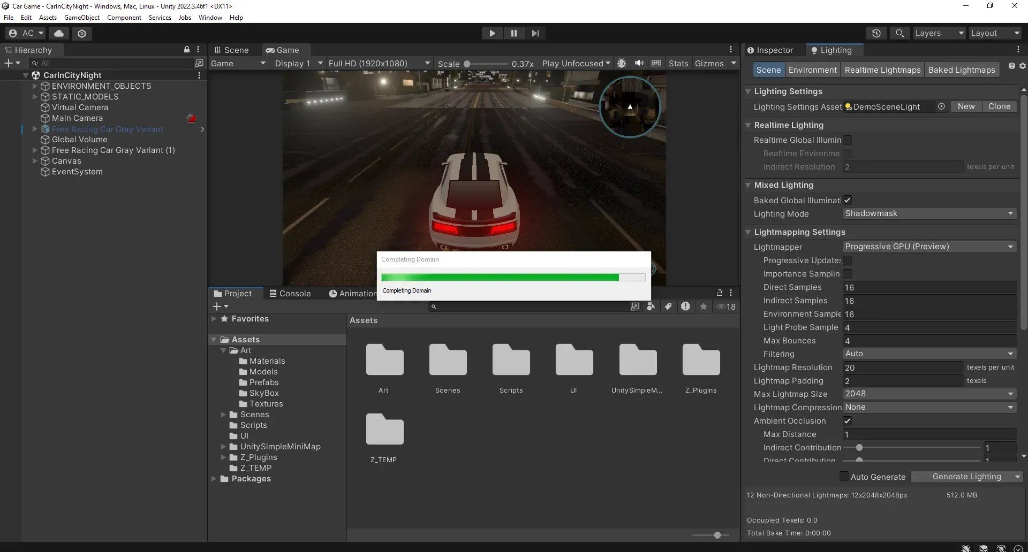The height and width of the screenshot is (552, 1028).
Task: Switch to the Scene view tab
Action: tap(231, 50)
